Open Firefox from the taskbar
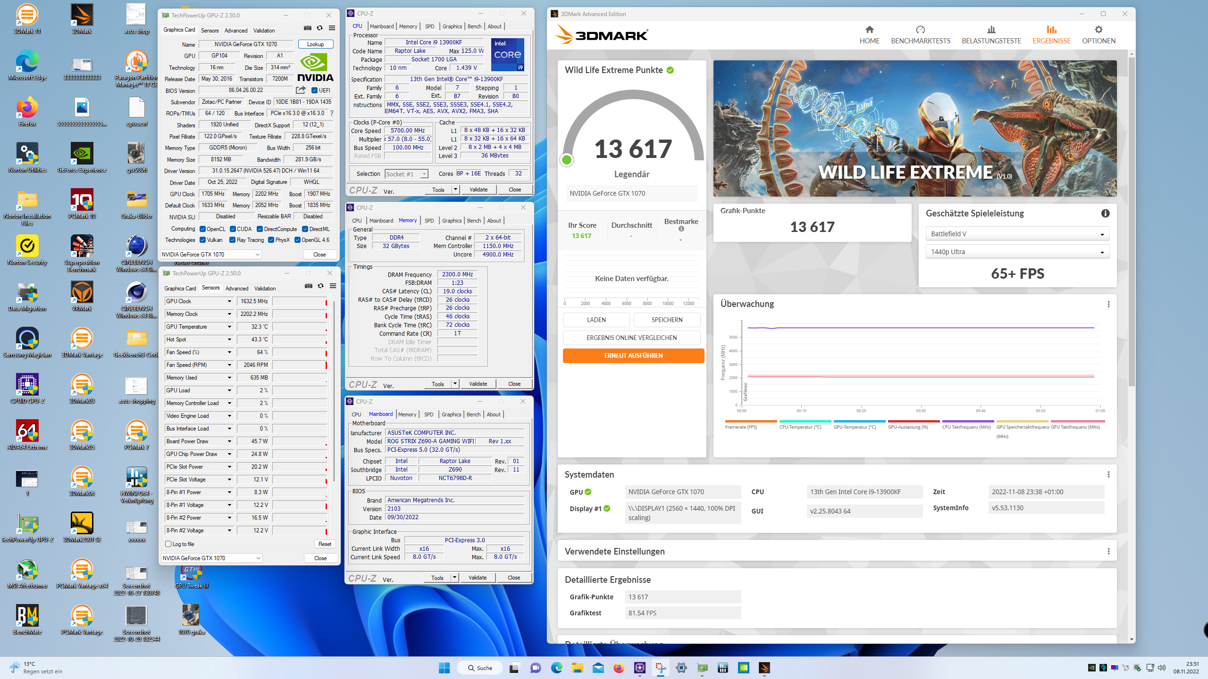The height and width of the screenshot is (679, 1208). coord(619,668)
